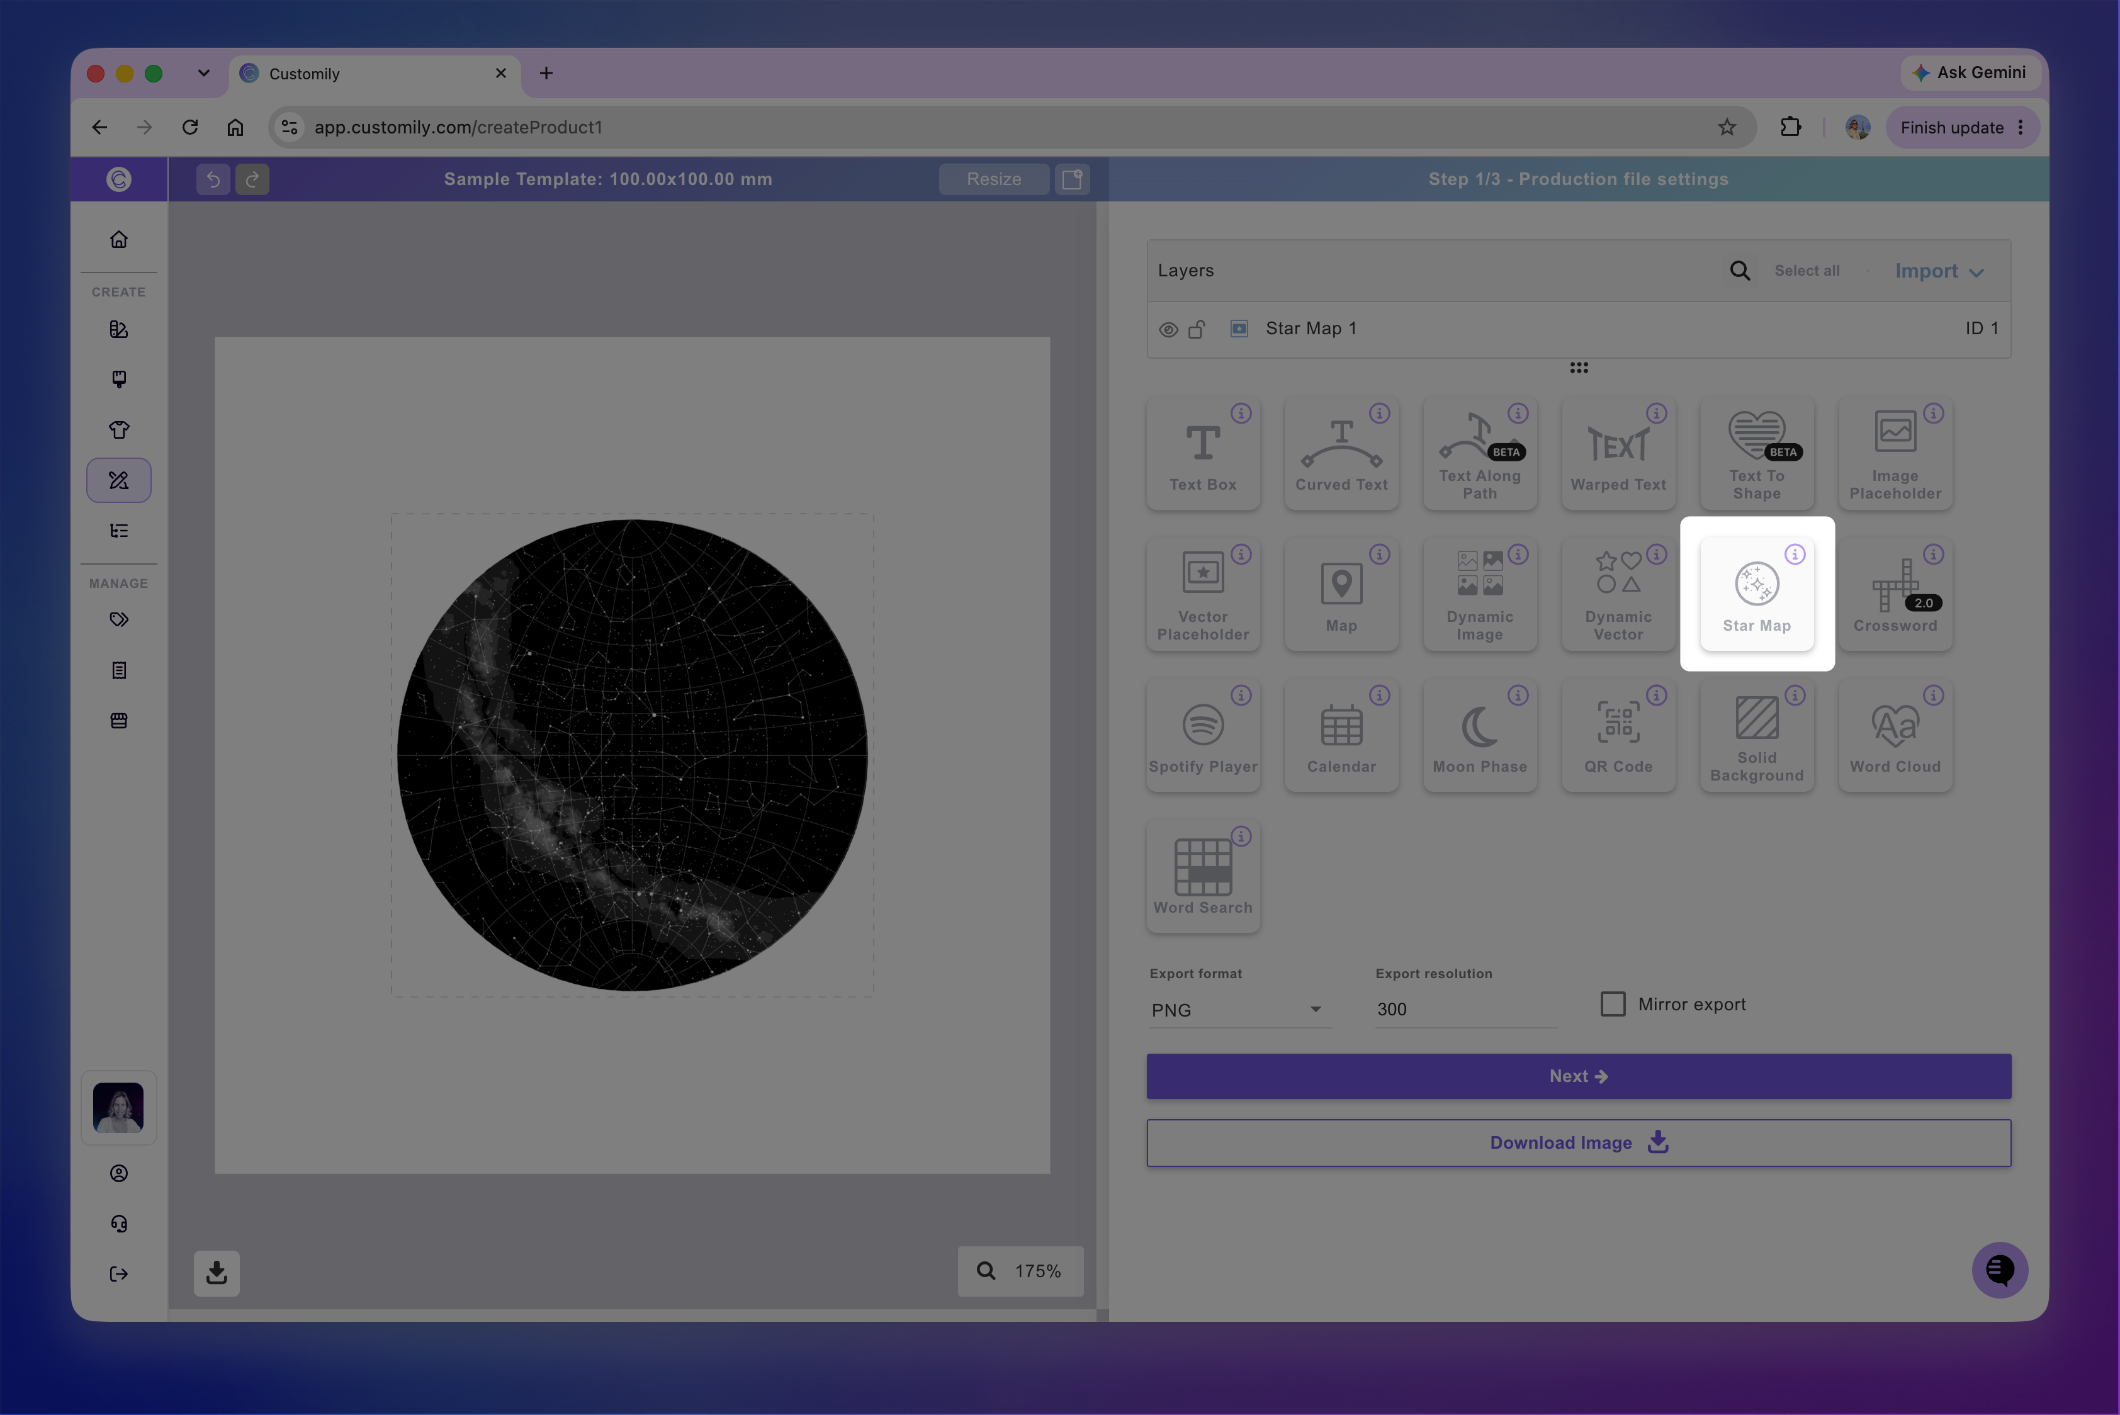Open the t-shirt products sidebar icon
Viewport: 2120px width, 1415px height.
pos(119,429)
